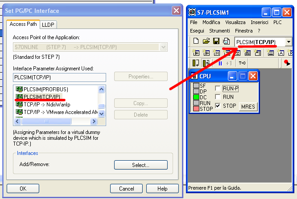Close the CPU subwindow

pos(253,76)
